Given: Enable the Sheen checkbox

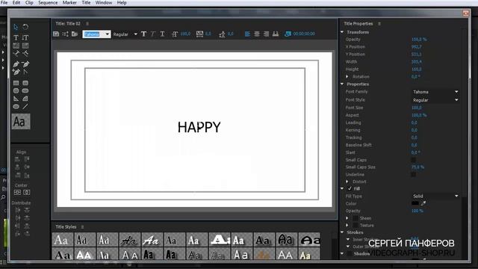Looking at the screenshot, I should pyautogui.click(x=356, y=218).
